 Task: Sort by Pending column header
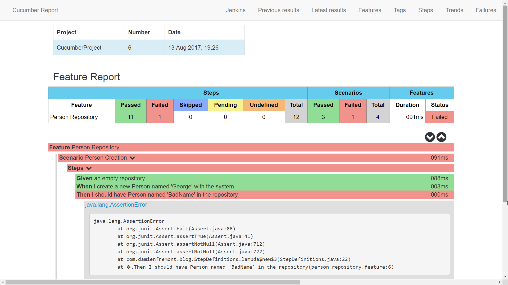225,105
